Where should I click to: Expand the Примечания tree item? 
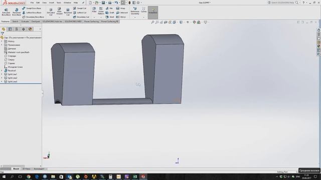pos(2,45)
